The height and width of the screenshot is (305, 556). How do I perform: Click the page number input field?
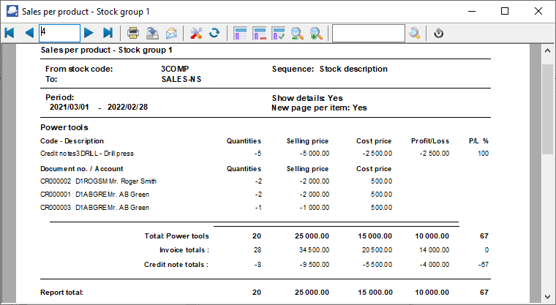click(x=59, y=33)
